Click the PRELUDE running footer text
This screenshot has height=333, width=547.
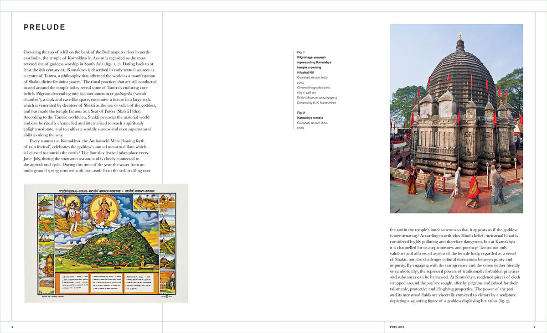397,327
